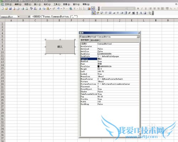
Task: Switch to the 按分类序 tab in Properties
Action: pyautogui.click(x=95, y=40)
